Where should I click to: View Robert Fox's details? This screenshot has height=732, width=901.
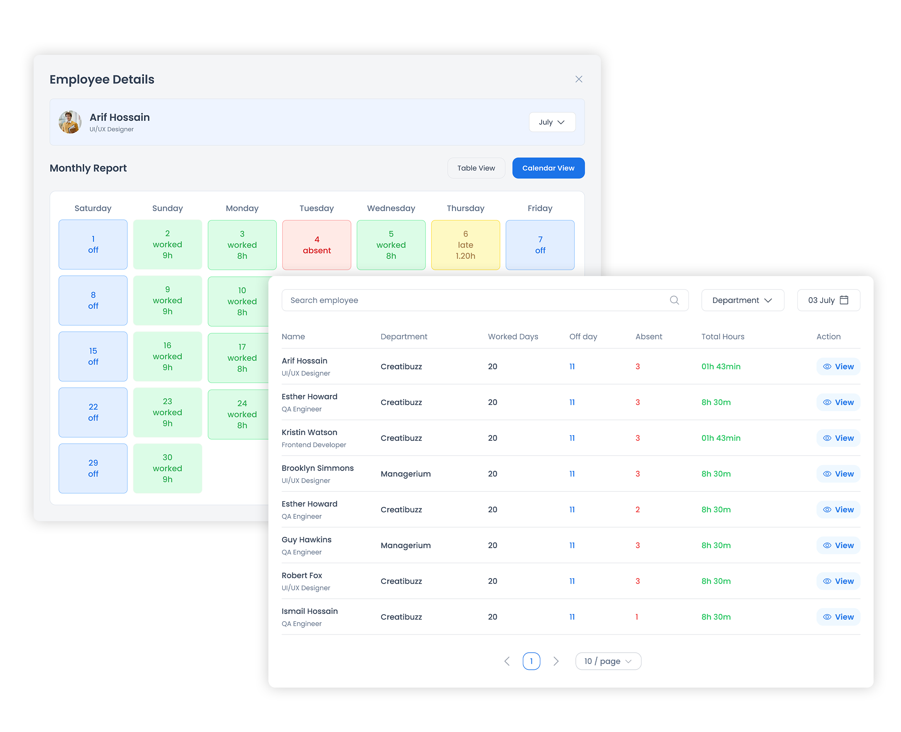click(x=838, y=581)
